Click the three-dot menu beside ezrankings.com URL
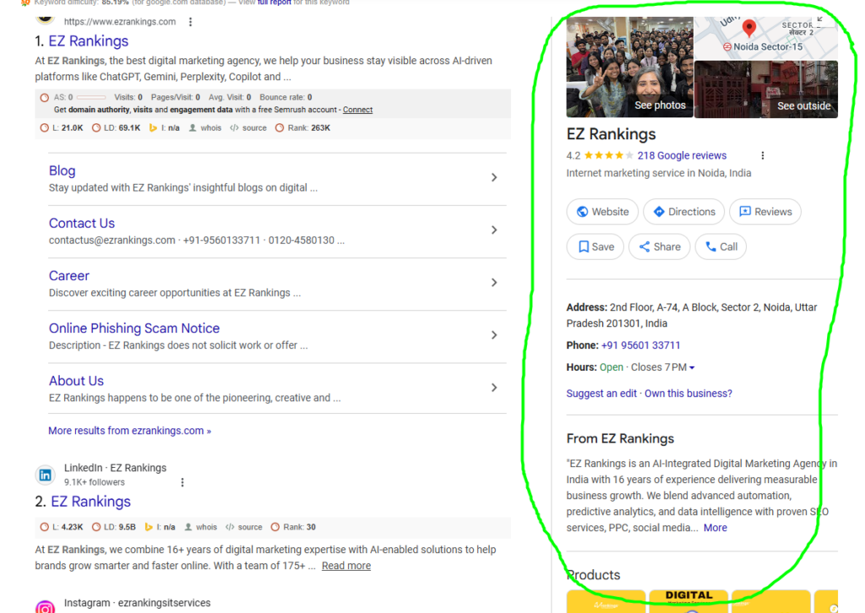The width and height of the screenshot is (865, 613). [190, 22]
